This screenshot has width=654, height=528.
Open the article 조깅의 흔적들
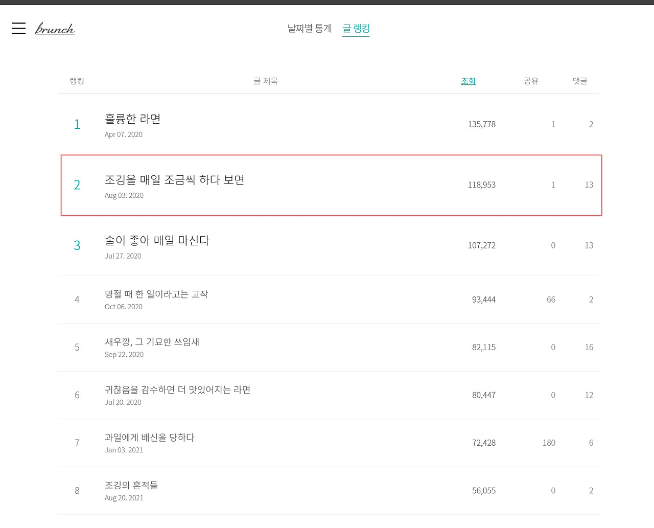131,485
